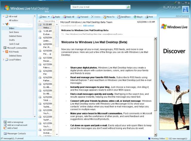Click Add contact link in message header

[89, 26]
